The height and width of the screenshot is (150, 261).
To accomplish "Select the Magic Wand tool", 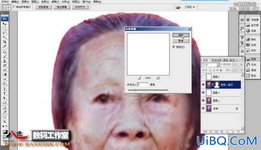I will [x=5, y=37].
